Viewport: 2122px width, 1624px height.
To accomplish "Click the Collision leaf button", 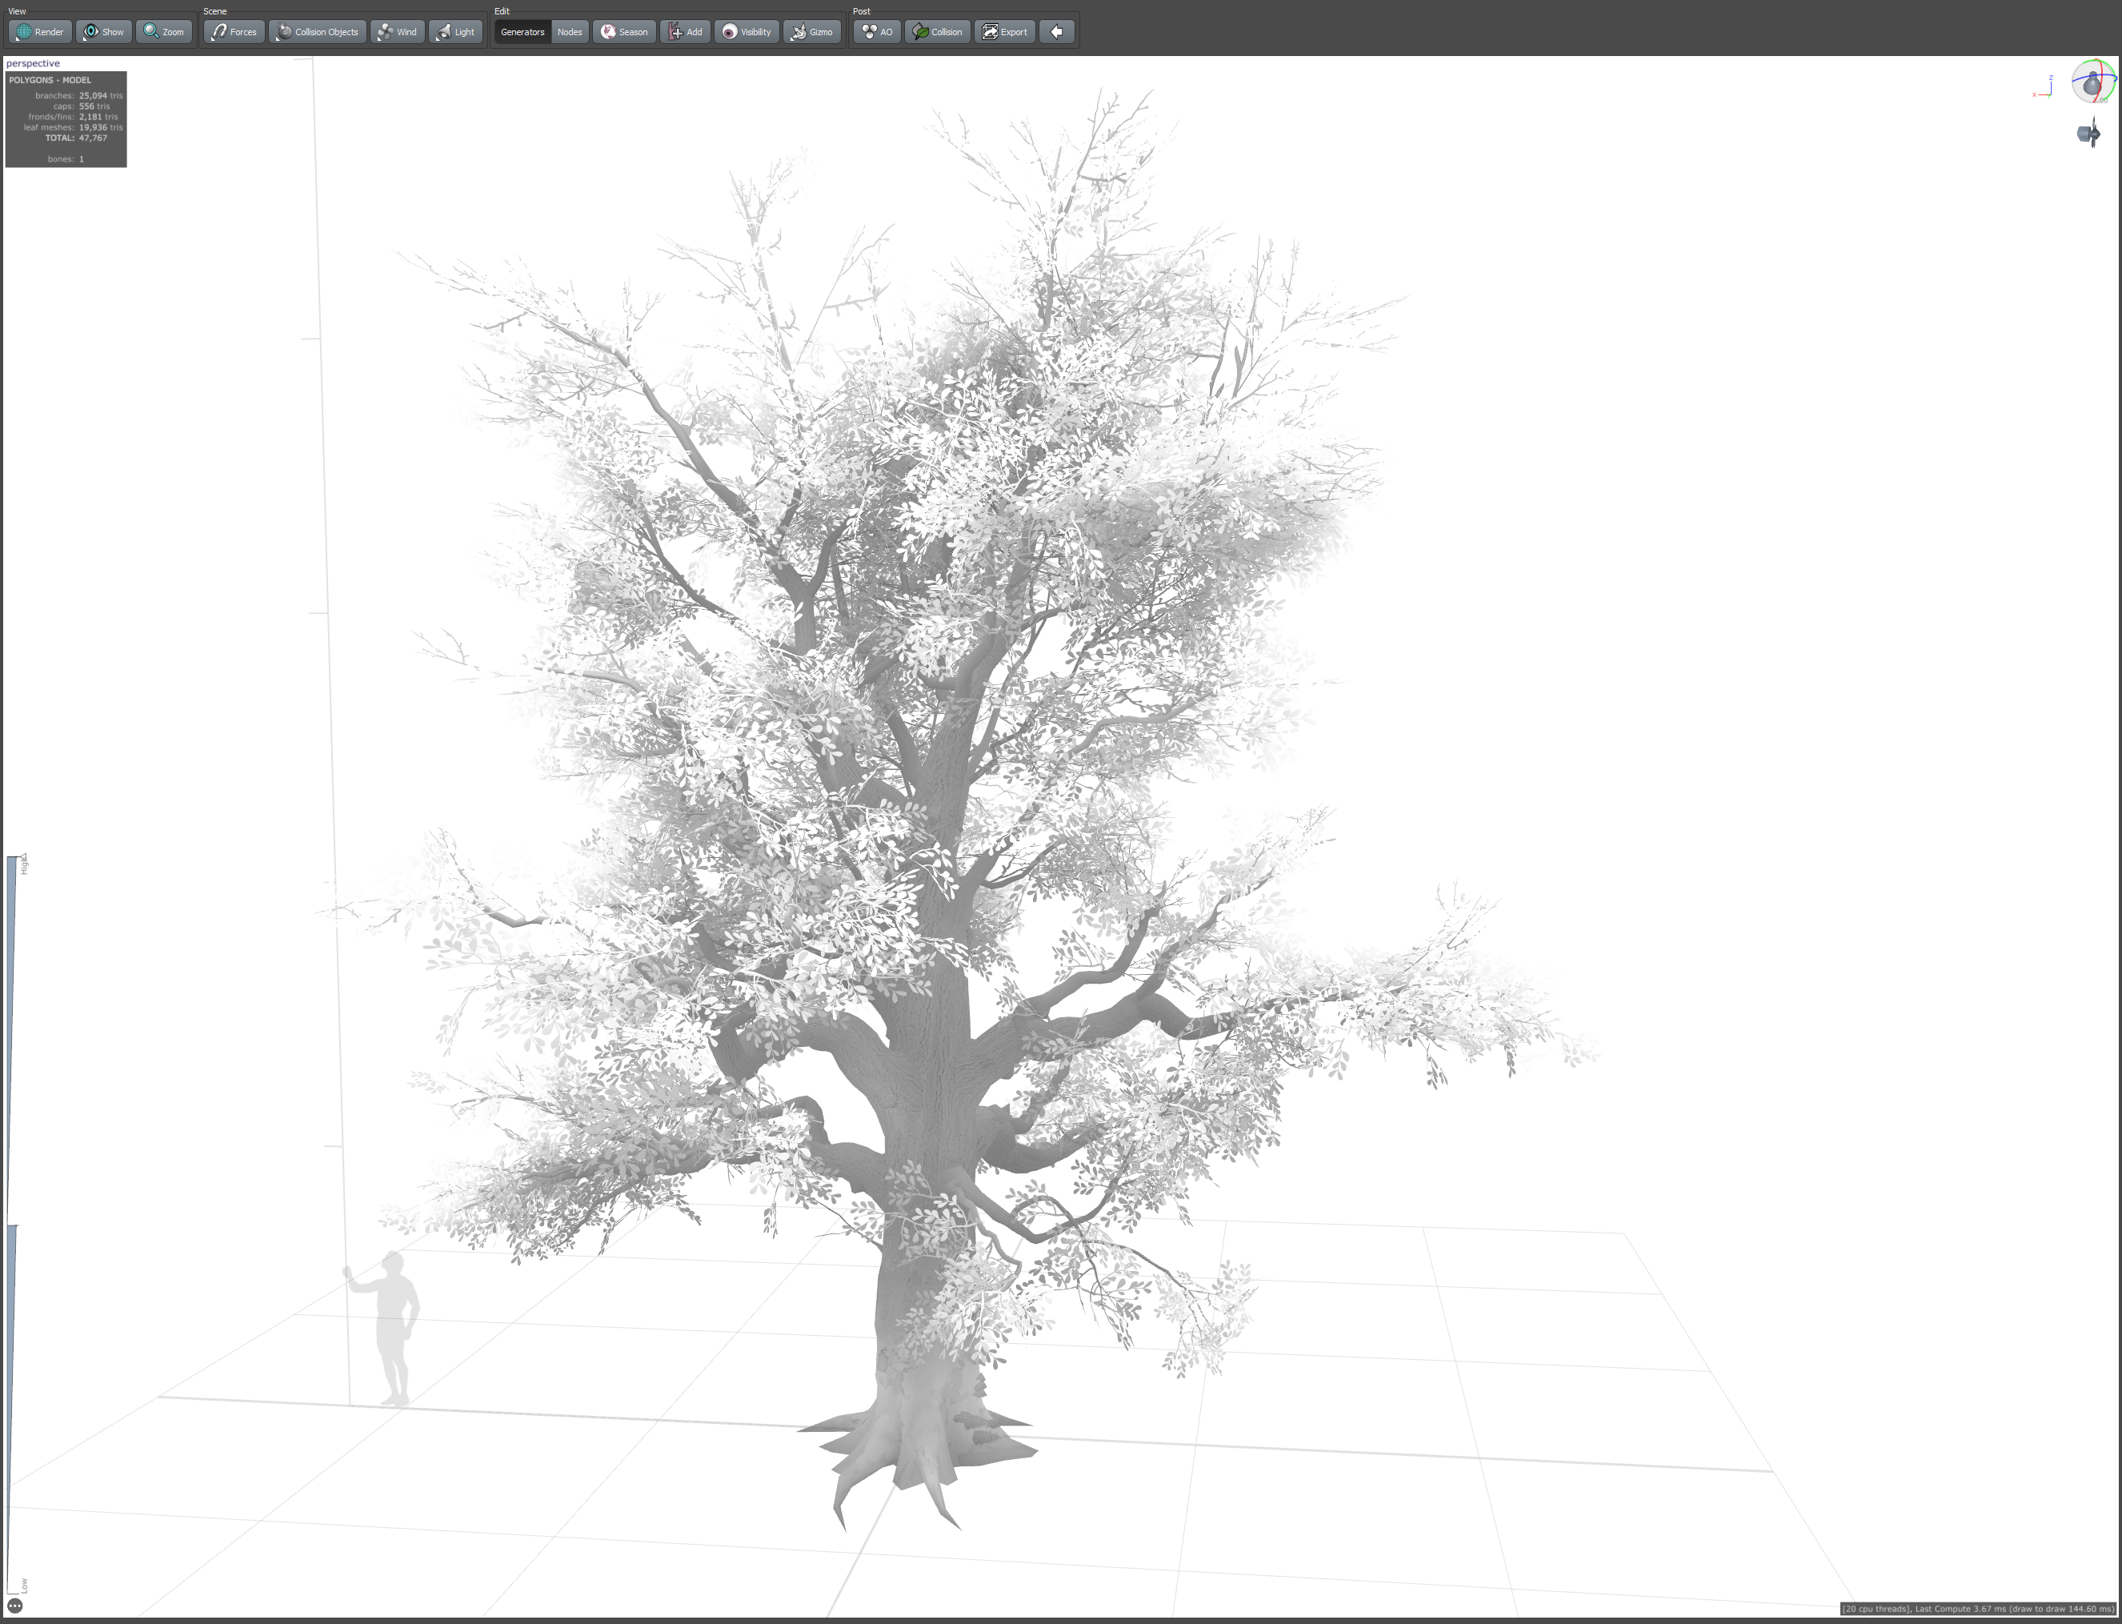I will coord(937,32).
